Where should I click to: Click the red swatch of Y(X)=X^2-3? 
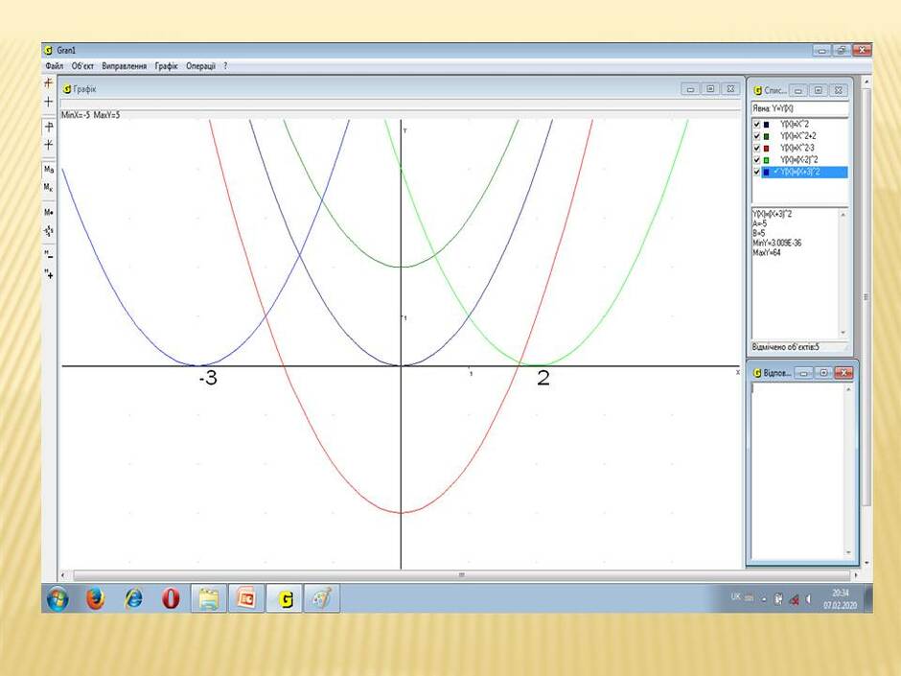[766, 149]
